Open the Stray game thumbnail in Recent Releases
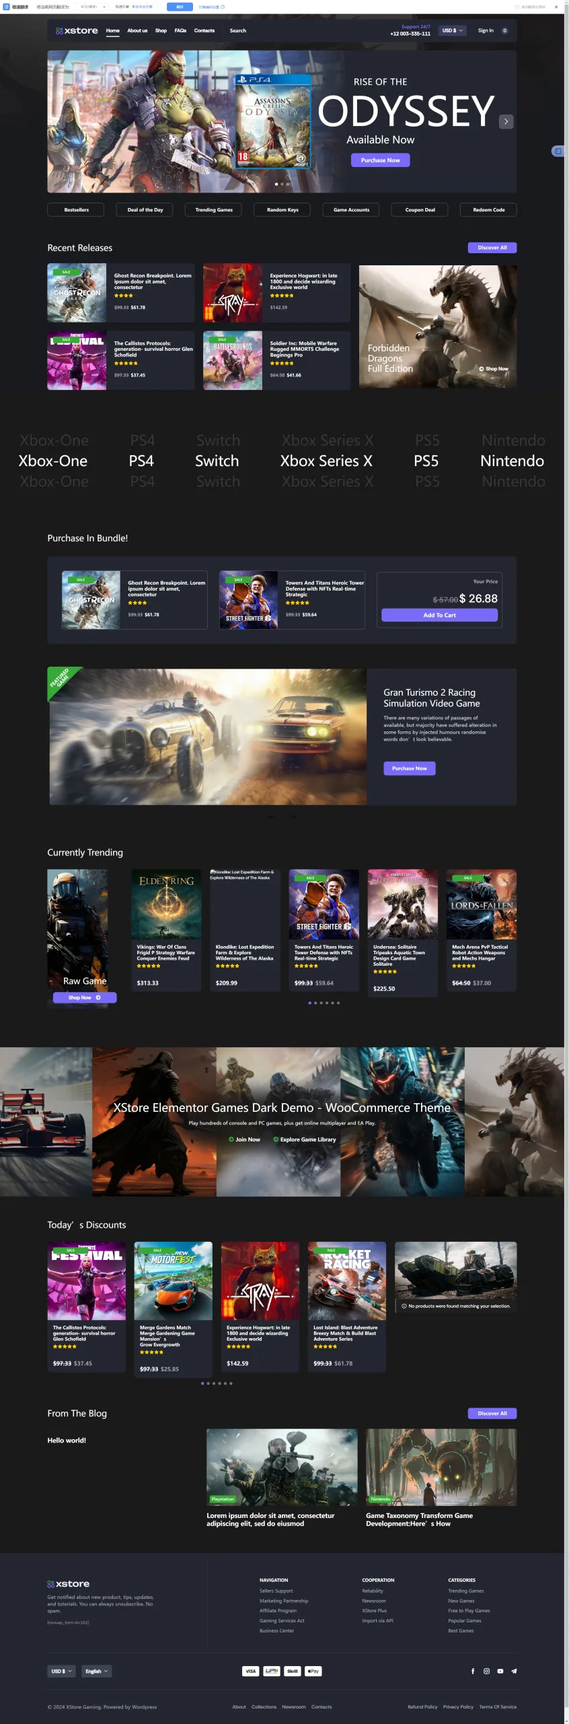Viewport: 569px width, 1724px height. (233, 293)
